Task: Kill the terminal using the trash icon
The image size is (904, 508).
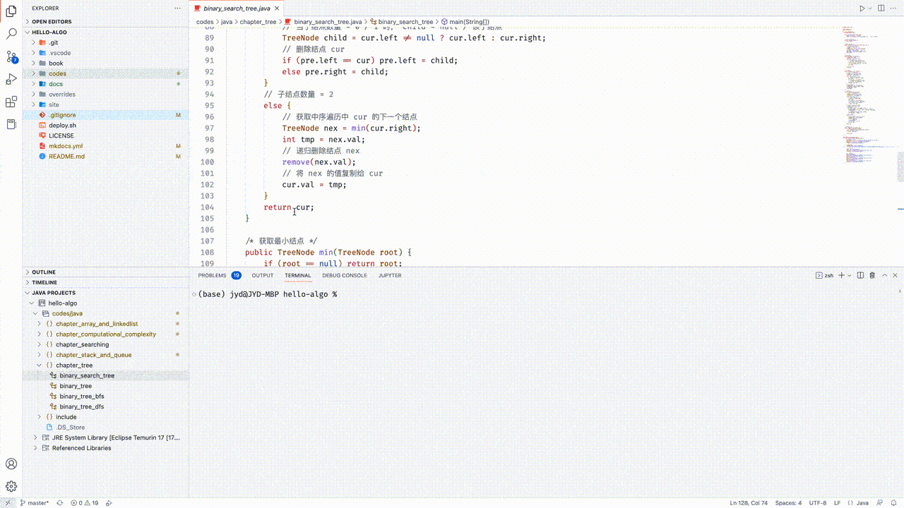Action: (872, 275)
